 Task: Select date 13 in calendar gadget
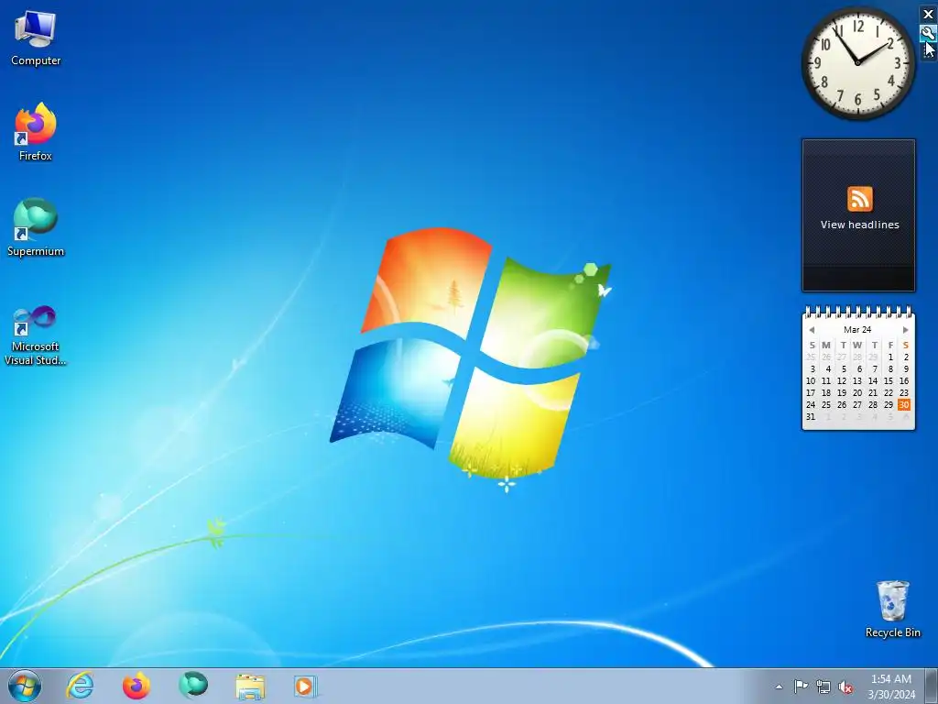pos(857,380)
